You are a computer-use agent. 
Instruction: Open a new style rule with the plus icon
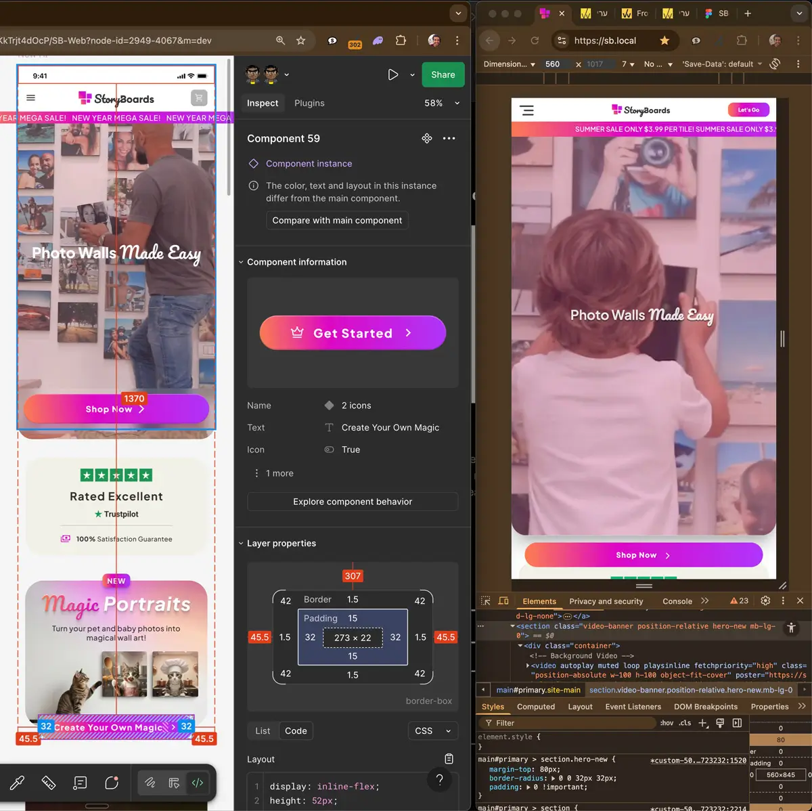[704, 722]
